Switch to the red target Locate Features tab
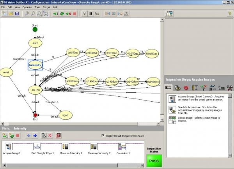 click(186, 88)
